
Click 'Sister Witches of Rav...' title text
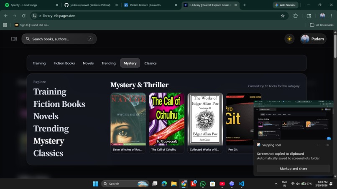point(128,149)
